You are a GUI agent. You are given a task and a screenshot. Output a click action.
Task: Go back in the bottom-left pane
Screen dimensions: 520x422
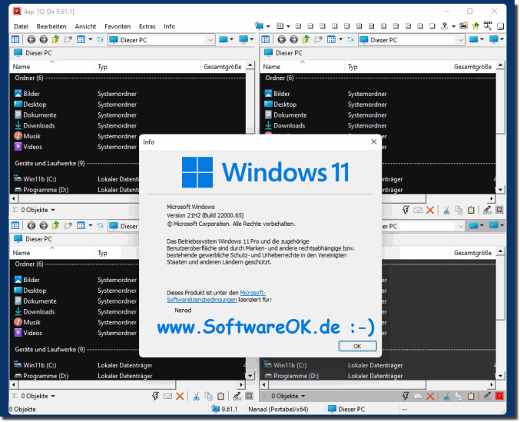point(31,226)
